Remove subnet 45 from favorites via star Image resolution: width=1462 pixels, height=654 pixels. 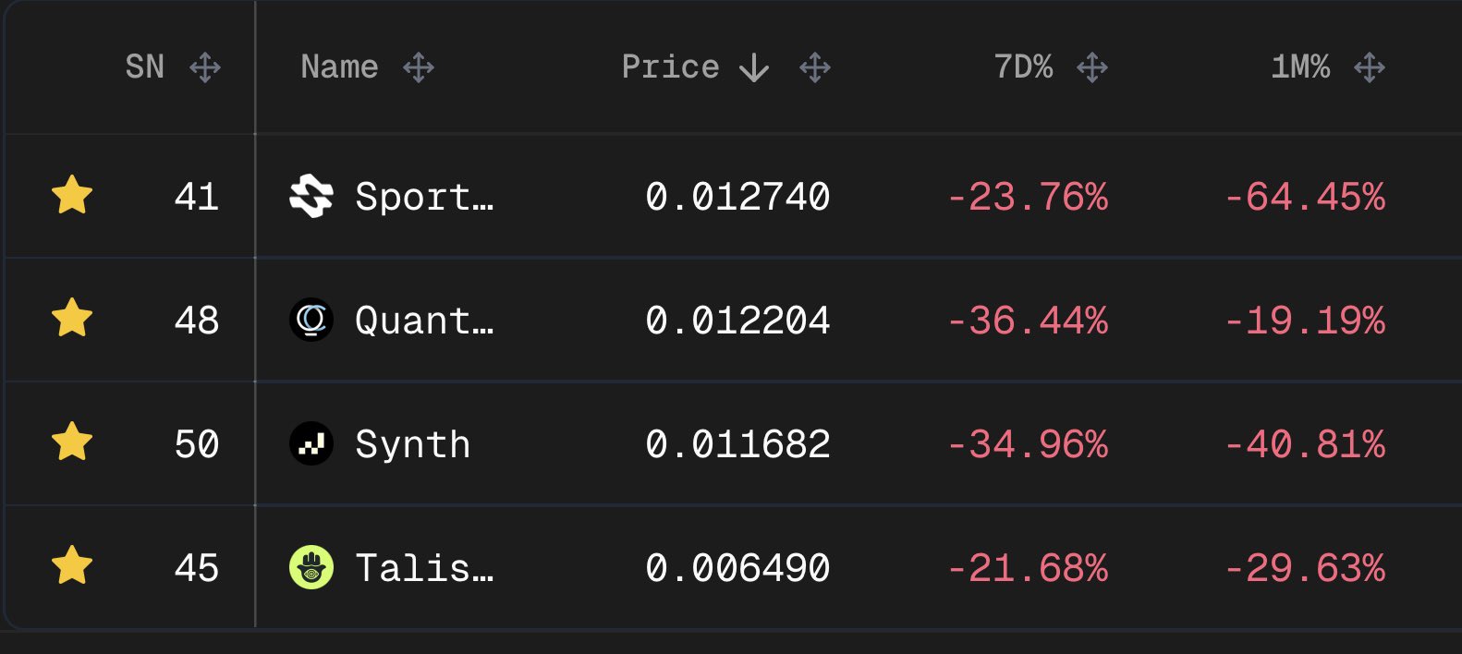[72, 566]
